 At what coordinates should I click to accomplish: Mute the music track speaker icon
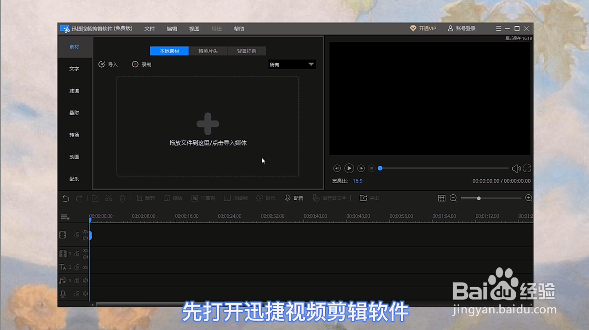pyautogui.click(x=86, y=280)
